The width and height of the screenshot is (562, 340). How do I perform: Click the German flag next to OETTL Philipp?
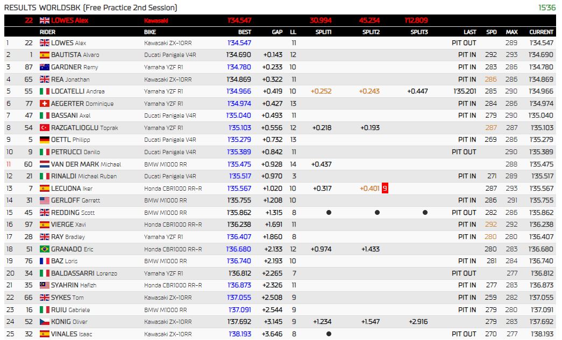click(45, 140)
